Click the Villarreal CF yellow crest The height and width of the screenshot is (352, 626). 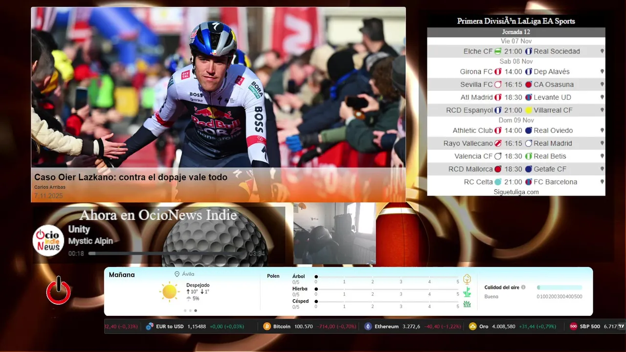pyautogui.click(x=528, y=110)
